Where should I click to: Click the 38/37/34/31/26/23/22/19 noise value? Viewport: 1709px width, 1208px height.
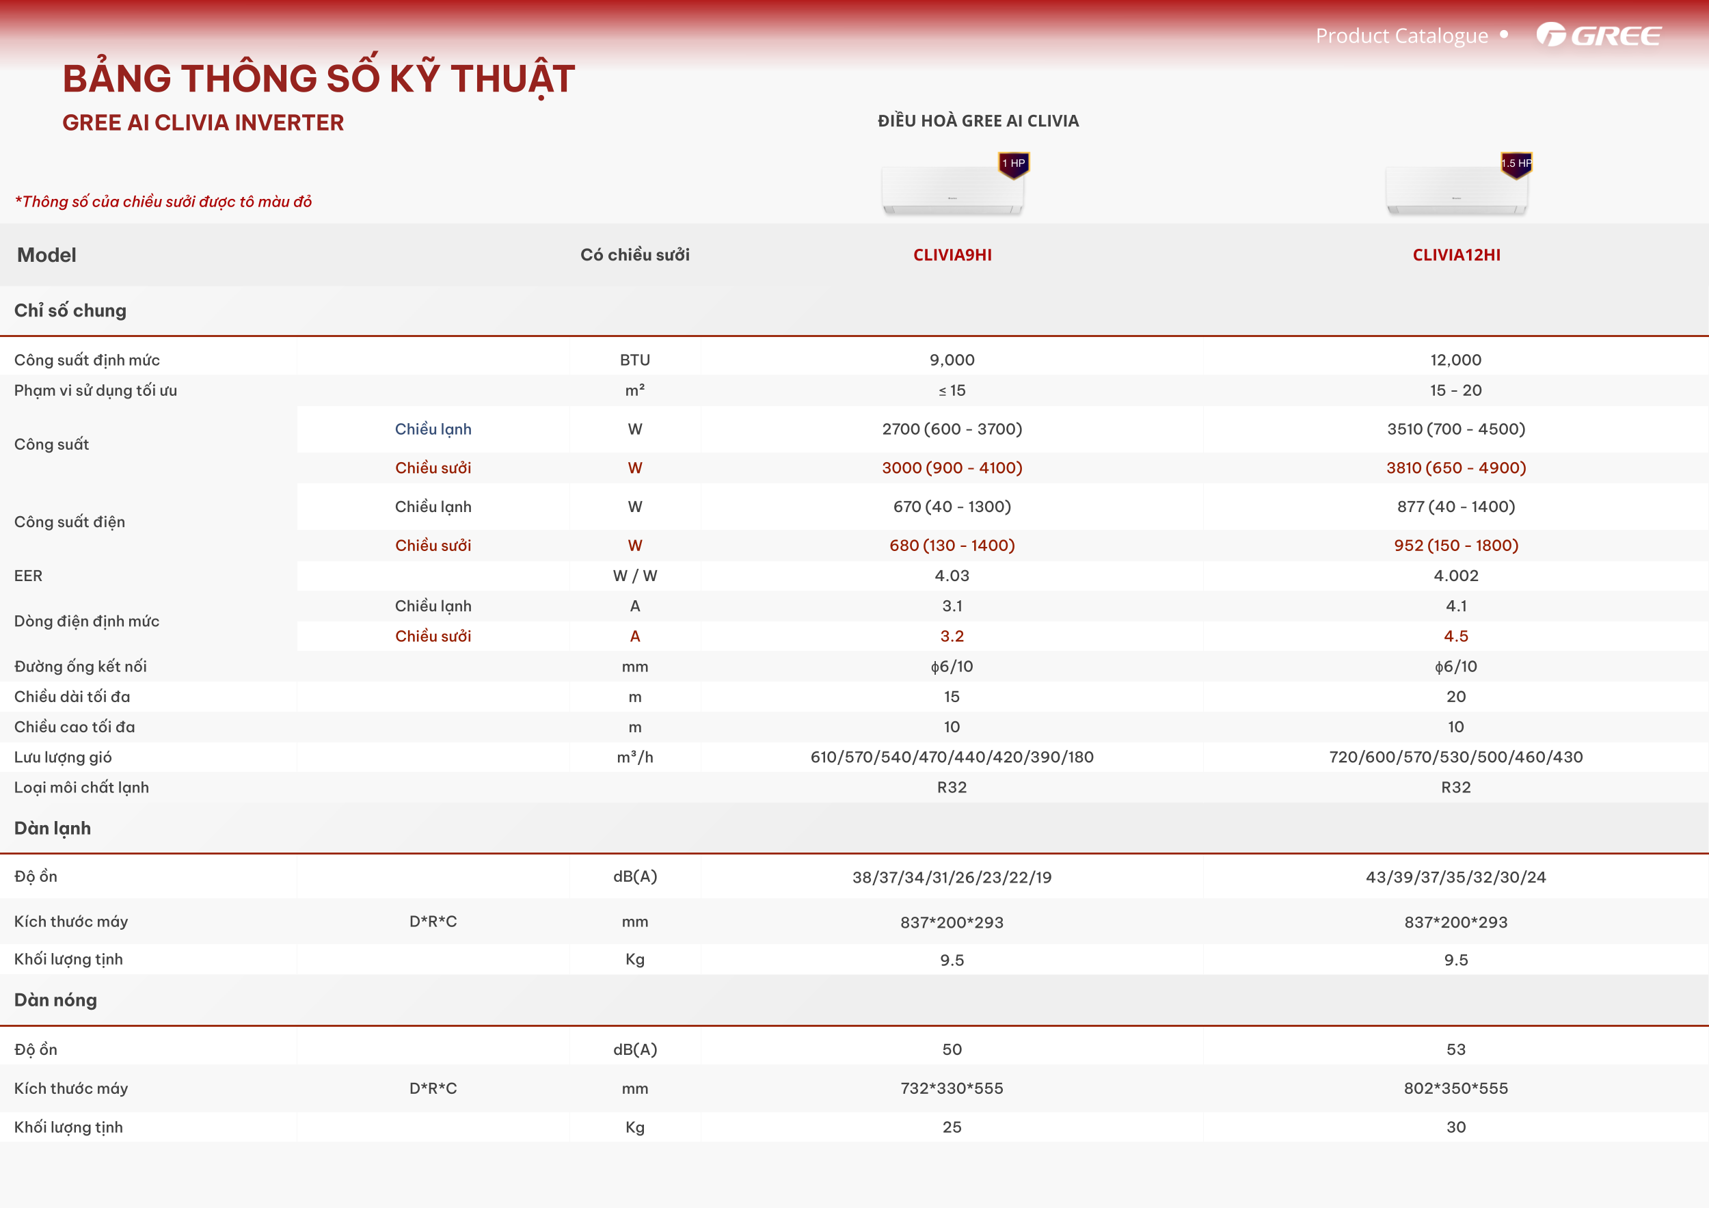(x=952, y=878)
